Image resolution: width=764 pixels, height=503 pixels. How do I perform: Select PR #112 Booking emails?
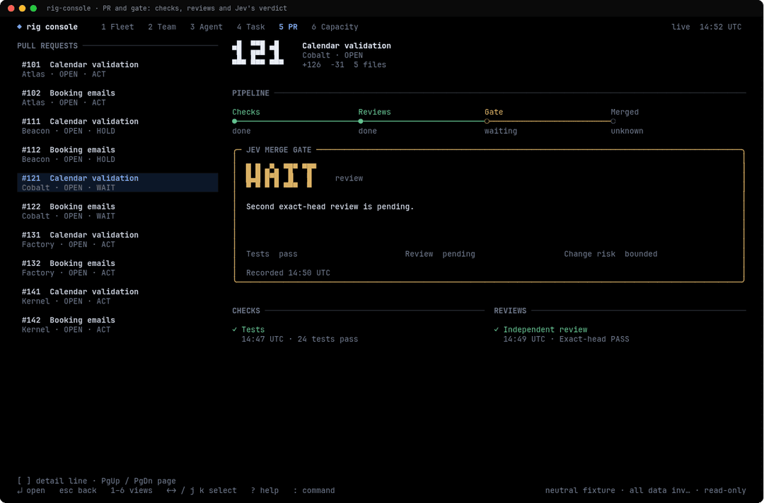(117, 154)
